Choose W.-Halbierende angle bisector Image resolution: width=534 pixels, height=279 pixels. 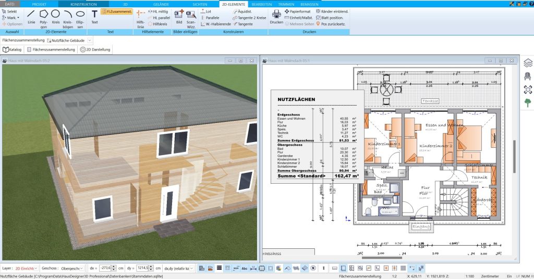(216, 24)
